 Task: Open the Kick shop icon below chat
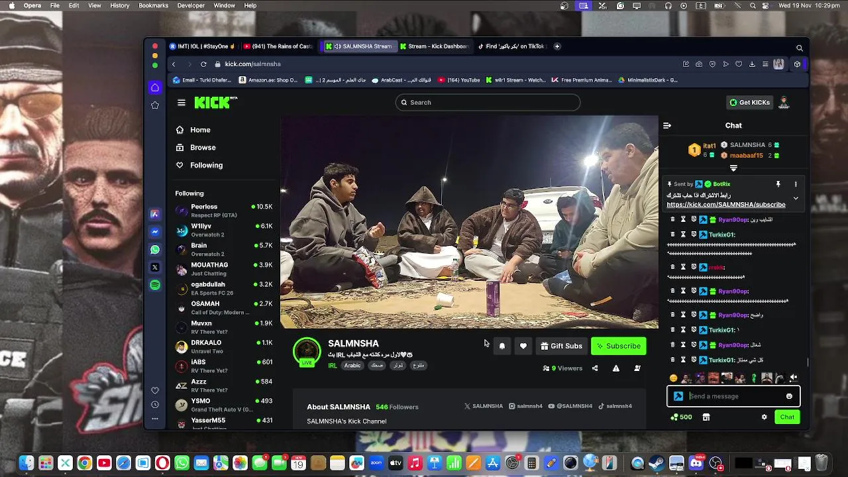coord(706,417)
